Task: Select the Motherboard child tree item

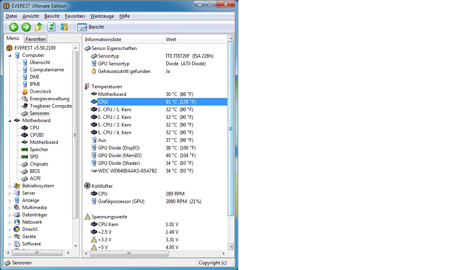Action: tap(44, 142)
